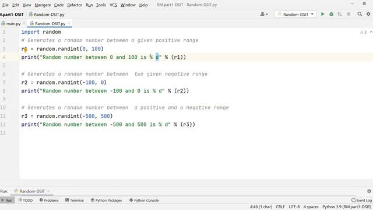The height and width of the screenshot is (210, 373).
Task: Open the Event Log
Action: tap(361, 200)
